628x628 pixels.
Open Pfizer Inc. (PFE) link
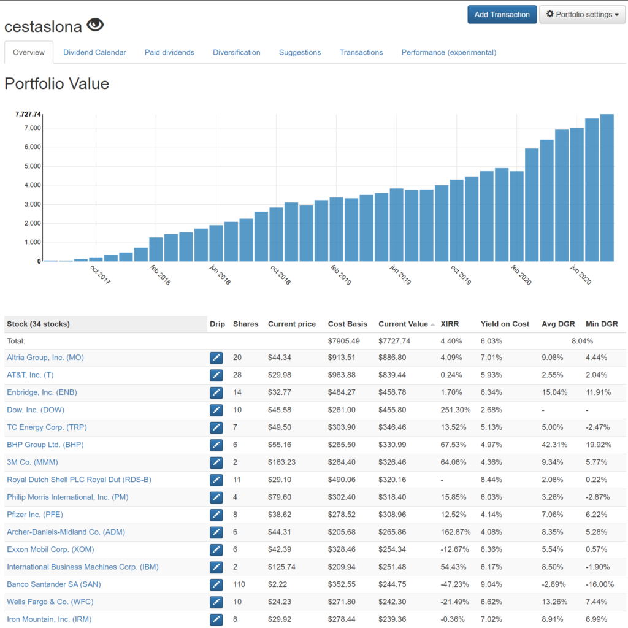(35, 515)
